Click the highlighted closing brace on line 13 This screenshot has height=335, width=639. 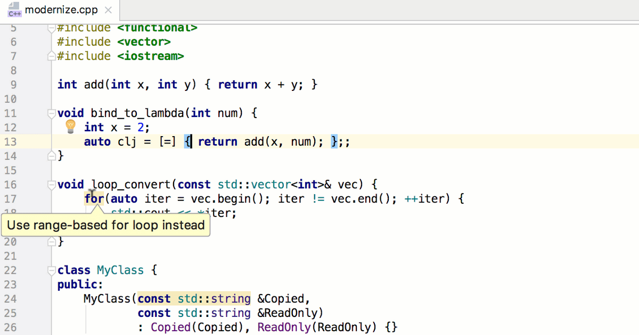pyautogui.click(x=334, y=141)
